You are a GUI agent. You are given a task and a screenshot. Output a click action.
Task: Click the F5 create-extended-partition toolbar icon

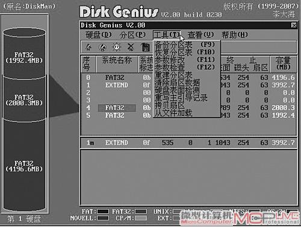point(102,47)
